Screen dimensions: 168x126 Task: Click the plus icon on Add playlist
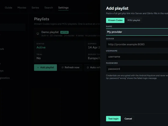coord(38,67)
